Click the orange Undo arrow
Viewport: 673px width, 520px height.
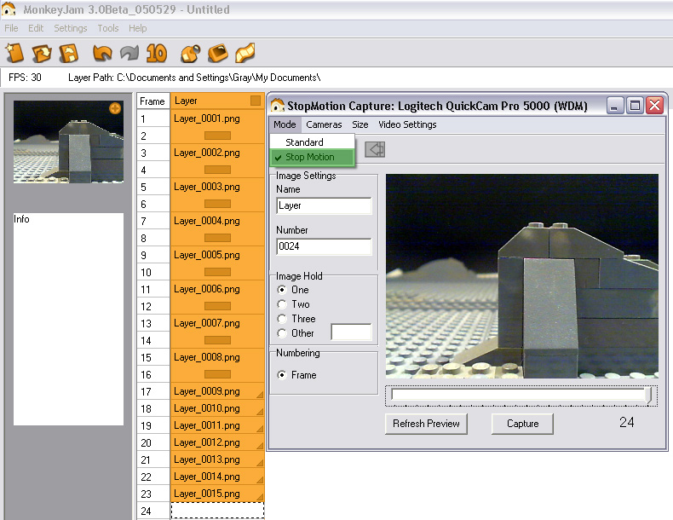pyautogui.click(x=102, y=53)
